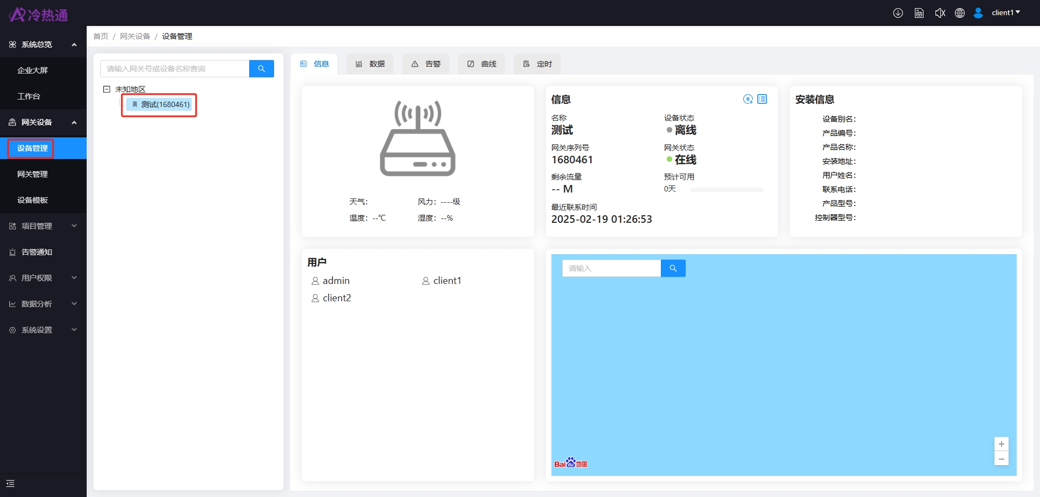The height and width of the screenshot is (497, 1040).
Task: Toggle the muted speaker icon in header
Action: coord(940,13)
